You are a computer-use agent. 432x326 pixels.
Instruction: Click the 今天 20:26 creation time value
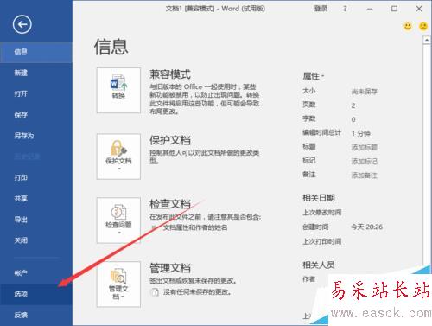click(x=367, y=227)
